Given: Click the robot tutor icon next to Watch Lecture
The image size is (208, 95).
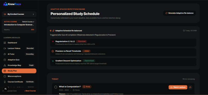Looking at the screenshot, I should pos(190,87).
